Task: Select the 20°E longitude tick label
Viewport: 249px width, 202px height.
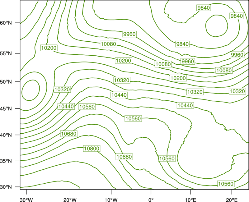Action: tap(232, 200)
